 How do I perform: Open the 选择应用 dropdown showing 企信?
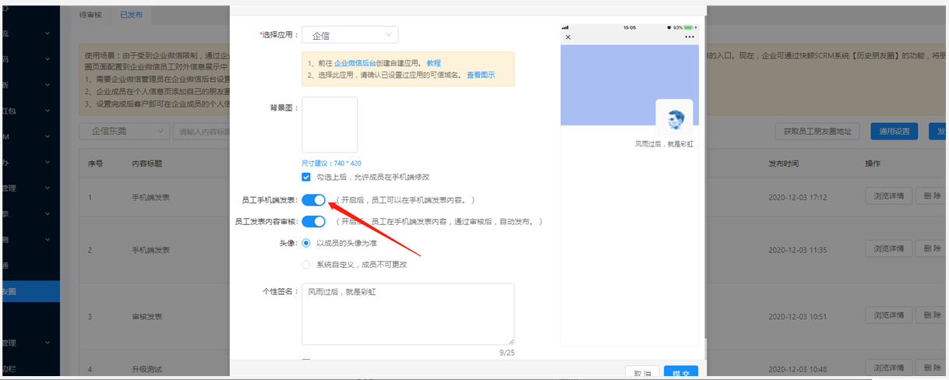(x=350, y=34)
